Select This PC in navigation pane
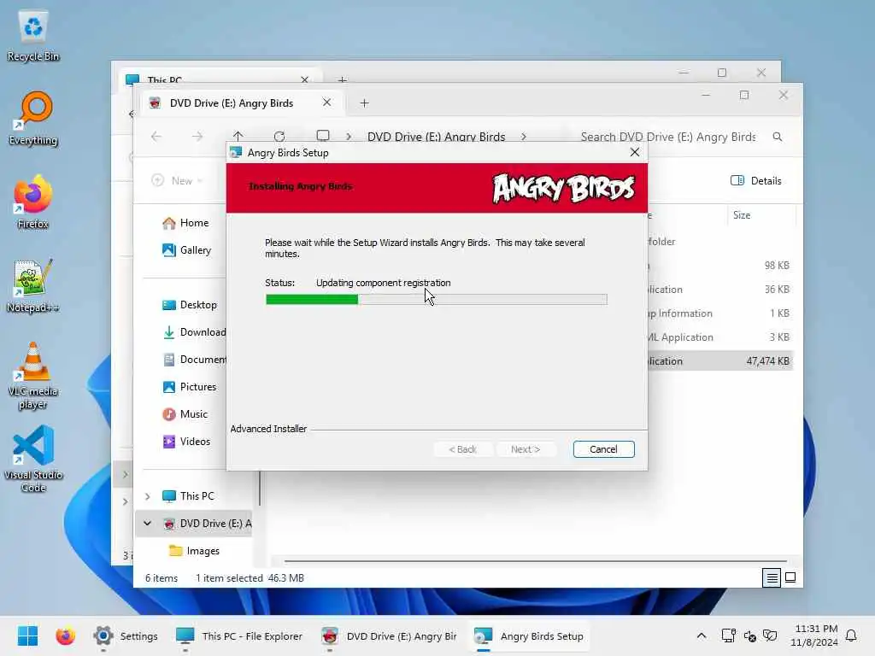Screen dimensions: 875x656 click(197, 496)
